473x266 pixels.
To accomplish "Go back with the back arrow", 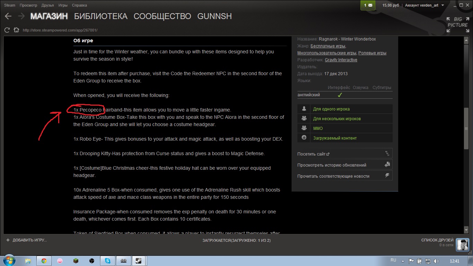I will pyautogui.click(x=8, y=16).
